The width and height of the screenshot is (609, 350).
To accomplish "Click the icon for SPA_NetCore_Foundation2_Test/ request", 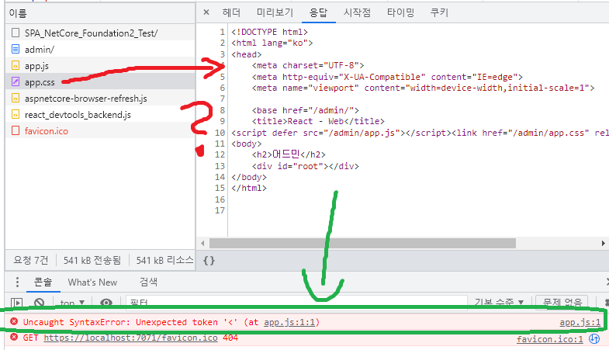I will tap(16, 33).
